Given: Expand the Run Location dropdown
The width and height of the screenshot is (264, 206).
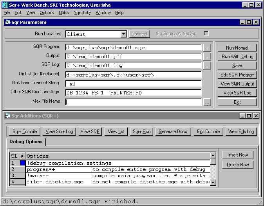Looking at the screenshot, I should pyautogui.click(x=123, y=34).
